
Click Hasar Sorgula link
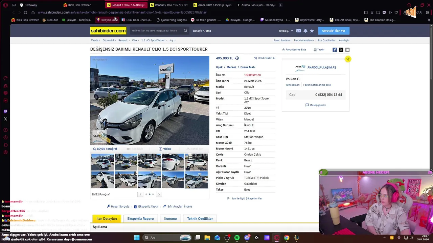(x=118, y=207)
